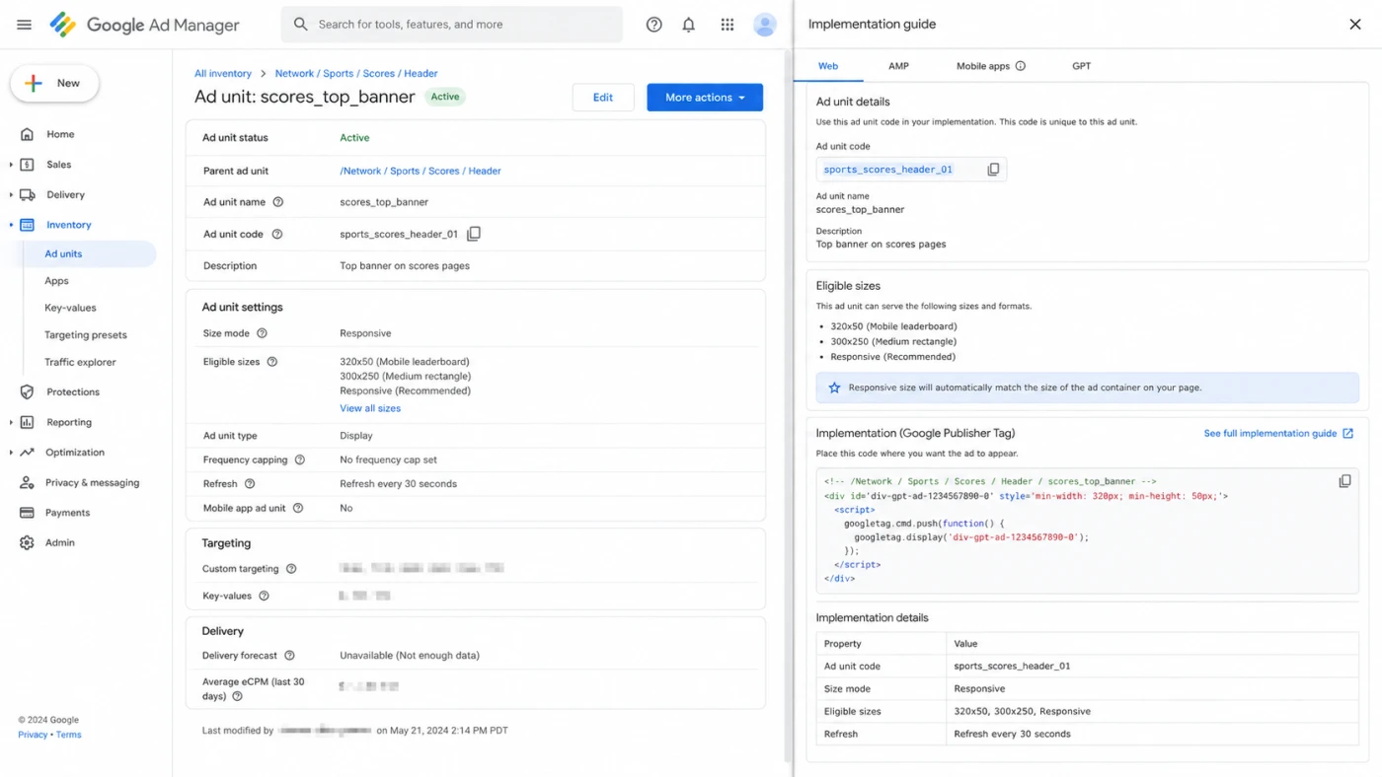Copy ad unit code in details table

(474, 234)
